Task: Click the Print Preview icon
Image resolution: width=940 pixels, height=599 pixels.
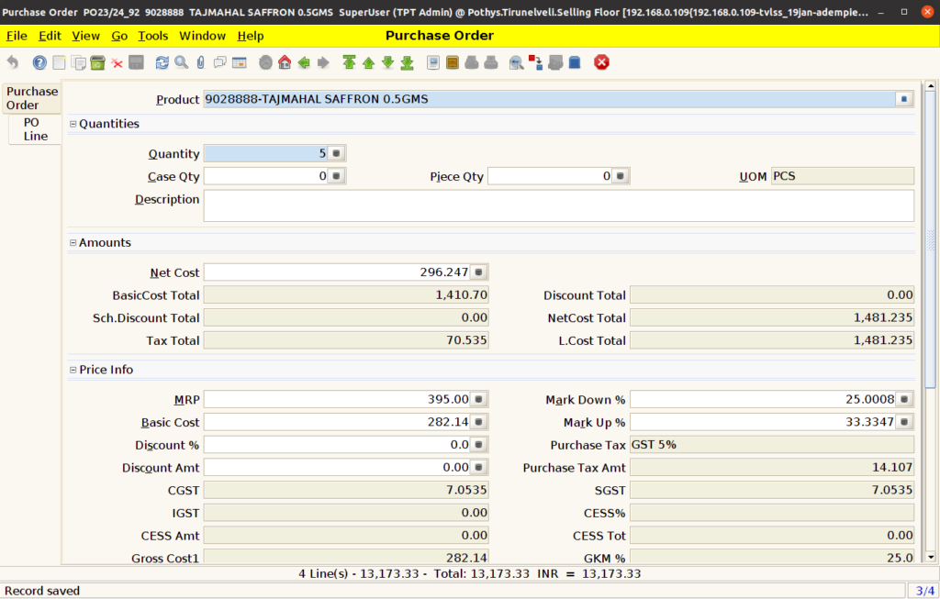Action: (472, 62)
